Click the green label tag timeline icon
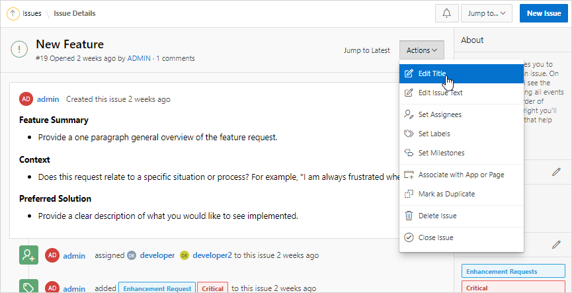Image resolution: width=572 pixels, height=293 pixels. coord(28,287)
